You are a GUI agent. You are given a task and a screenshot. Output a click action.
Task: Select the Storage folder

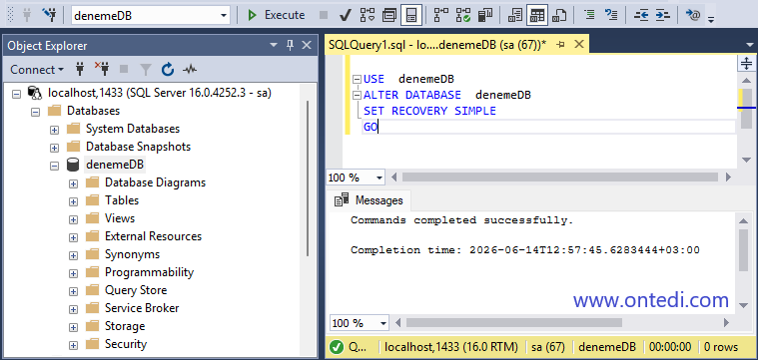coord(125,326)
